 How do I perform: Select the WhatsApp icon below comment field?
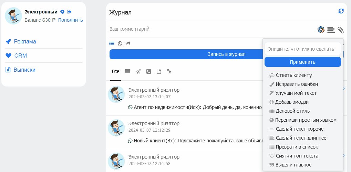(120, 43)
